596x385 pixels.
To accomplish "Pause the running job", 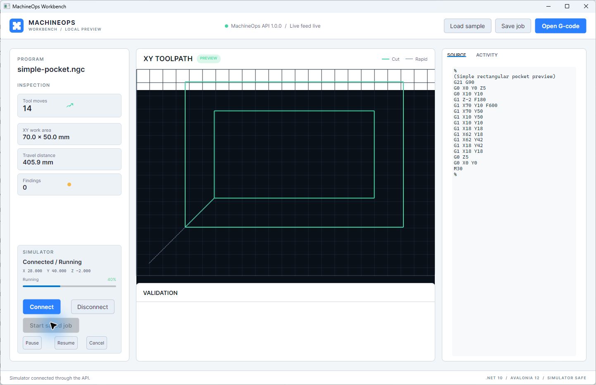I will [x=32, y=343].
